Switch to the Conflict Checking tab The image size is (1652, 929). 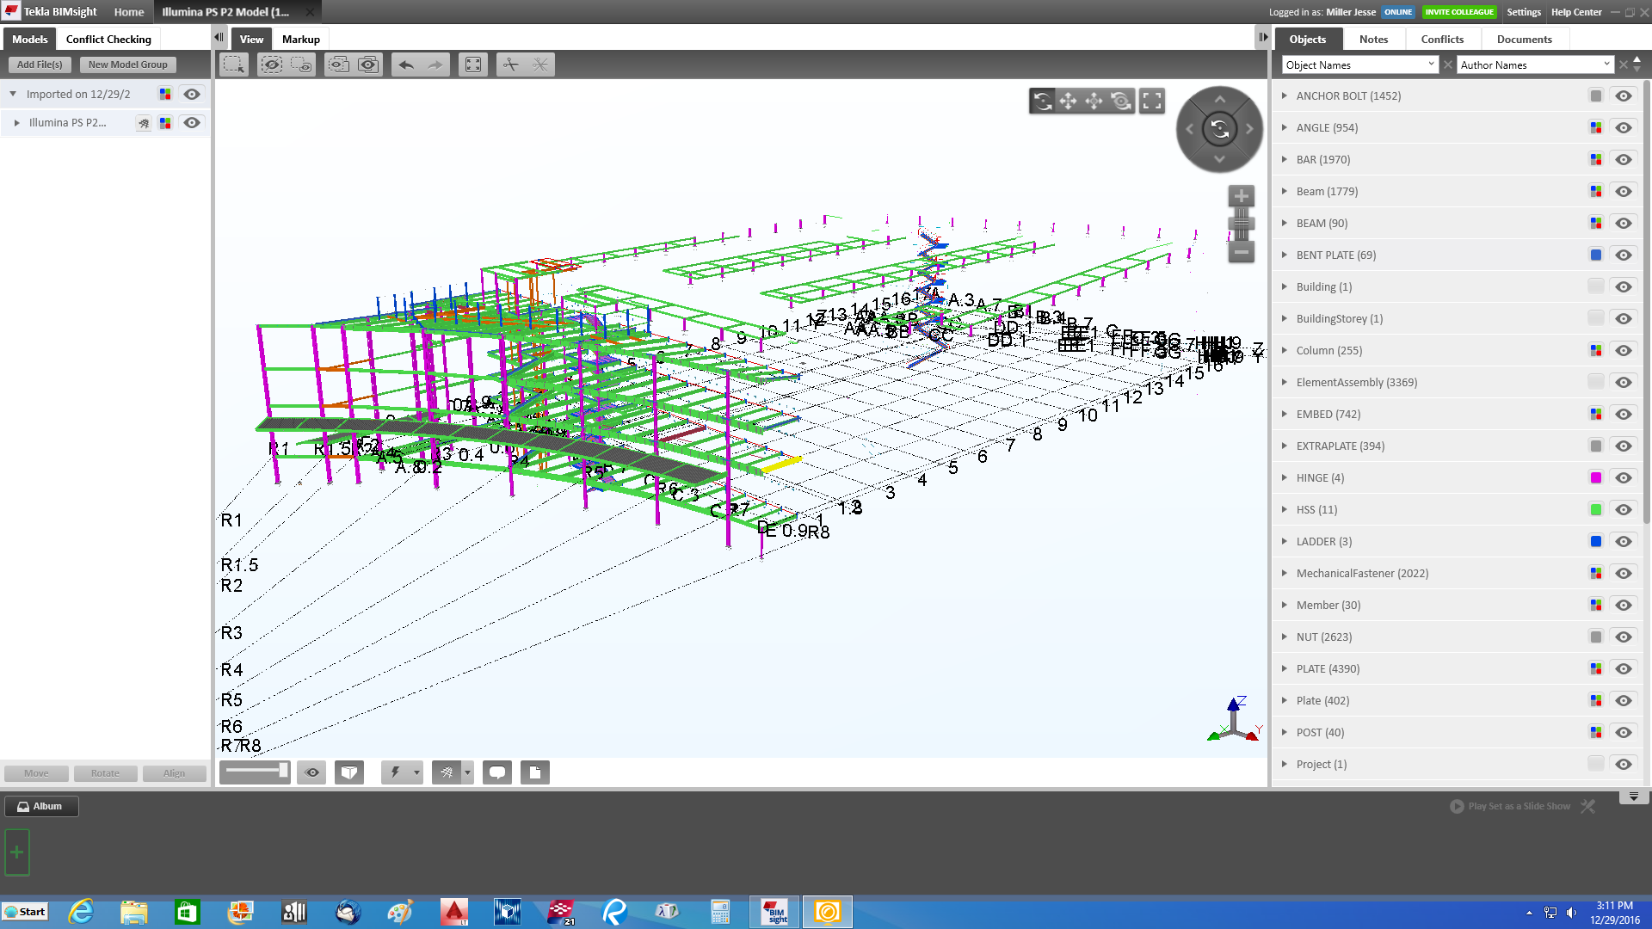coord(108,39)
